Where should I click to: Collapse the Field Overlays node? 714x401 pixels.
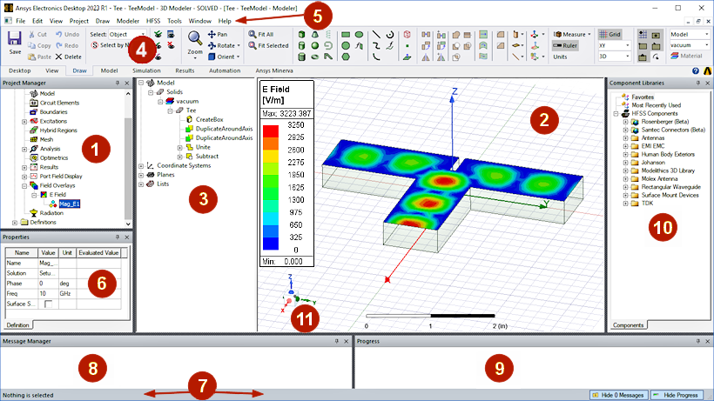[24, 185]
